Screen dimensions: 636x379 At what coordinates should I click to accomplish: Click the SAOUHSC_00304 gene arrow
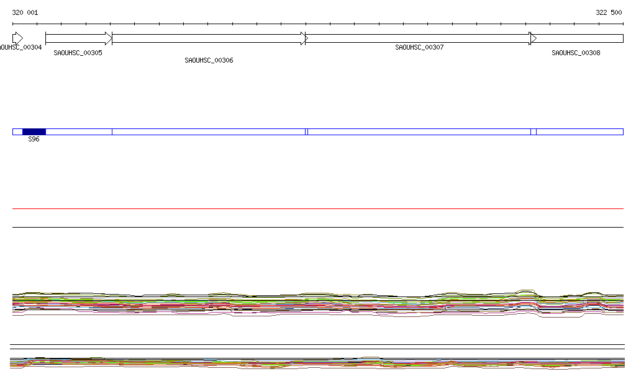coord(17,38)
